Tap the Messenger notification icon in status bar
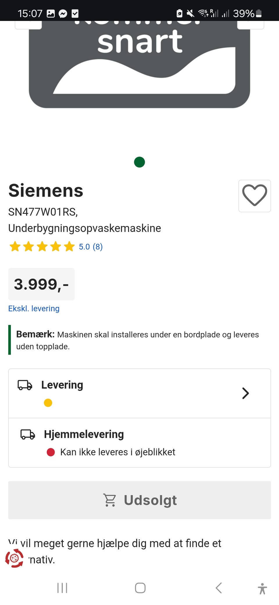This screenshot has width=279, height=605. (63, 13)
